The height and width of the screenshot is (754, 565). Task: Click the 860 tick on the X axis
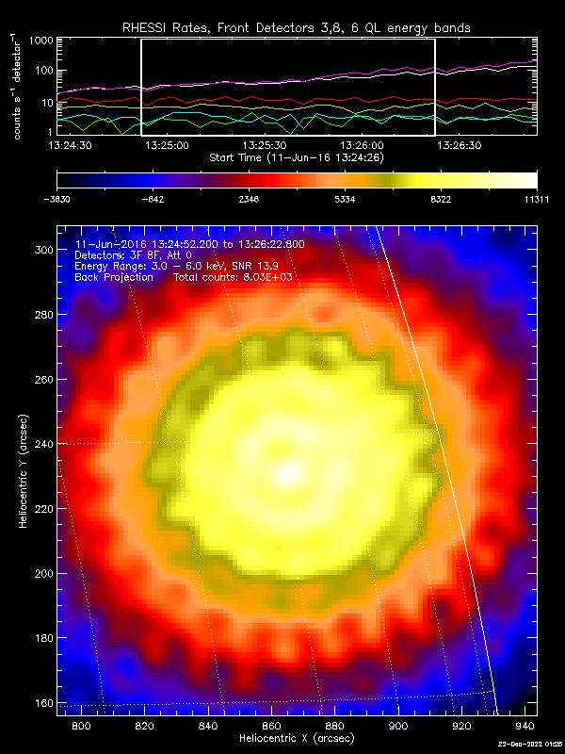(x=271, y=726)
